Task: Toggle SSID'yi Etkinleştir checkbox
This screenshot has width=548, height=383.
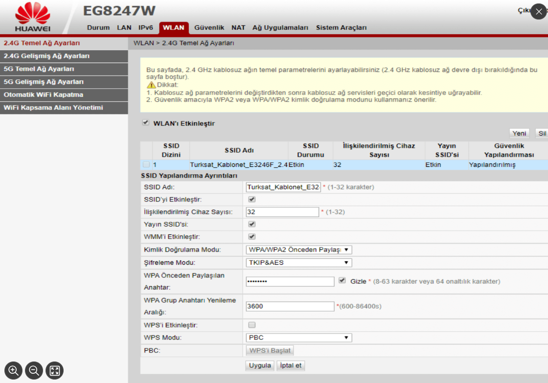Action: 251,199
